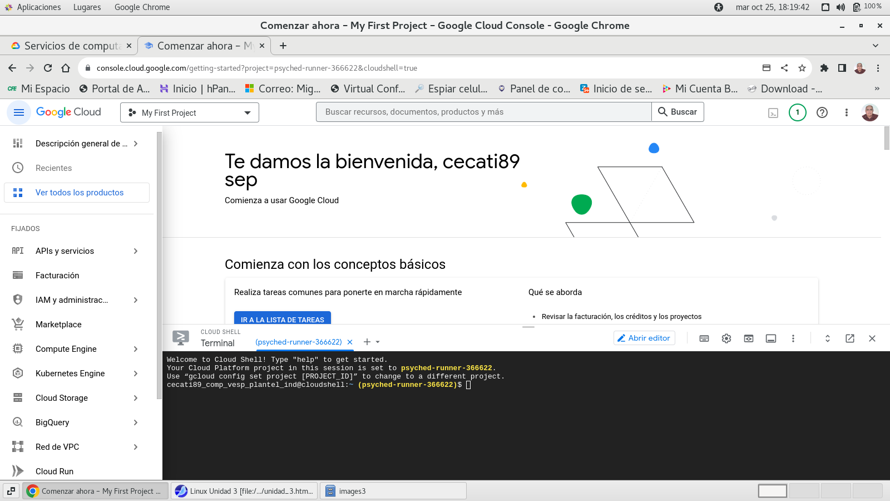This screenshot has width=890, height=501.
Task: Click the Abrir editor button
Action: coord(644,338)
